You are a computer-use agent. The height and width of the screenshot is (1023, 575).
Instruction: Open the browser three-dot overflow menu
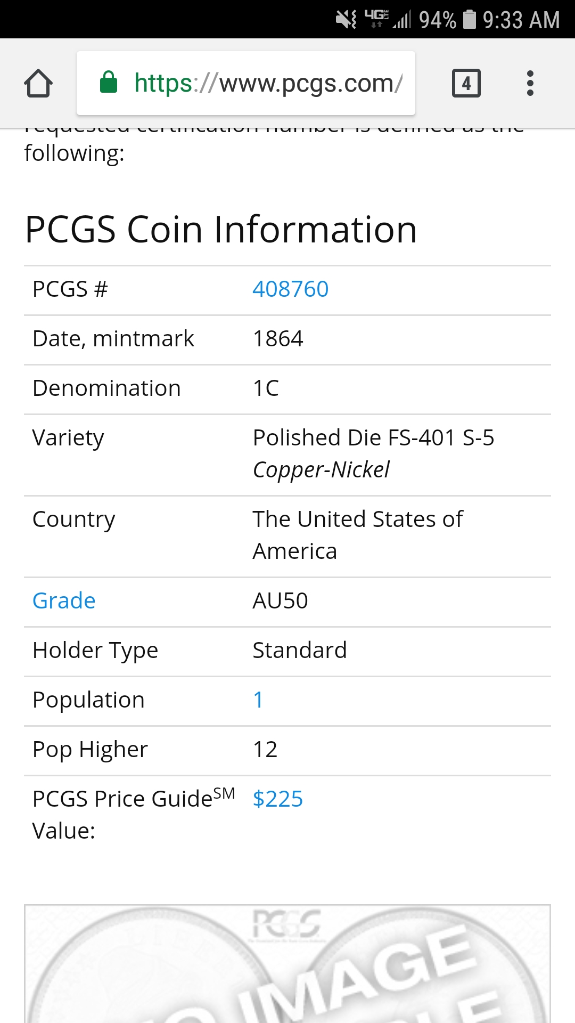(x=530, y=84)
